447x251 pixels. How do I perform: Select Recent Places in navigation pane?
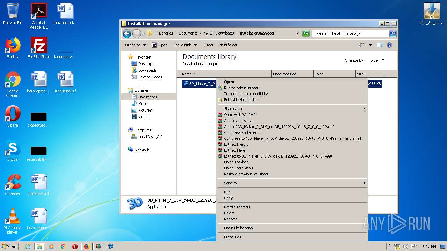[147, 77]
